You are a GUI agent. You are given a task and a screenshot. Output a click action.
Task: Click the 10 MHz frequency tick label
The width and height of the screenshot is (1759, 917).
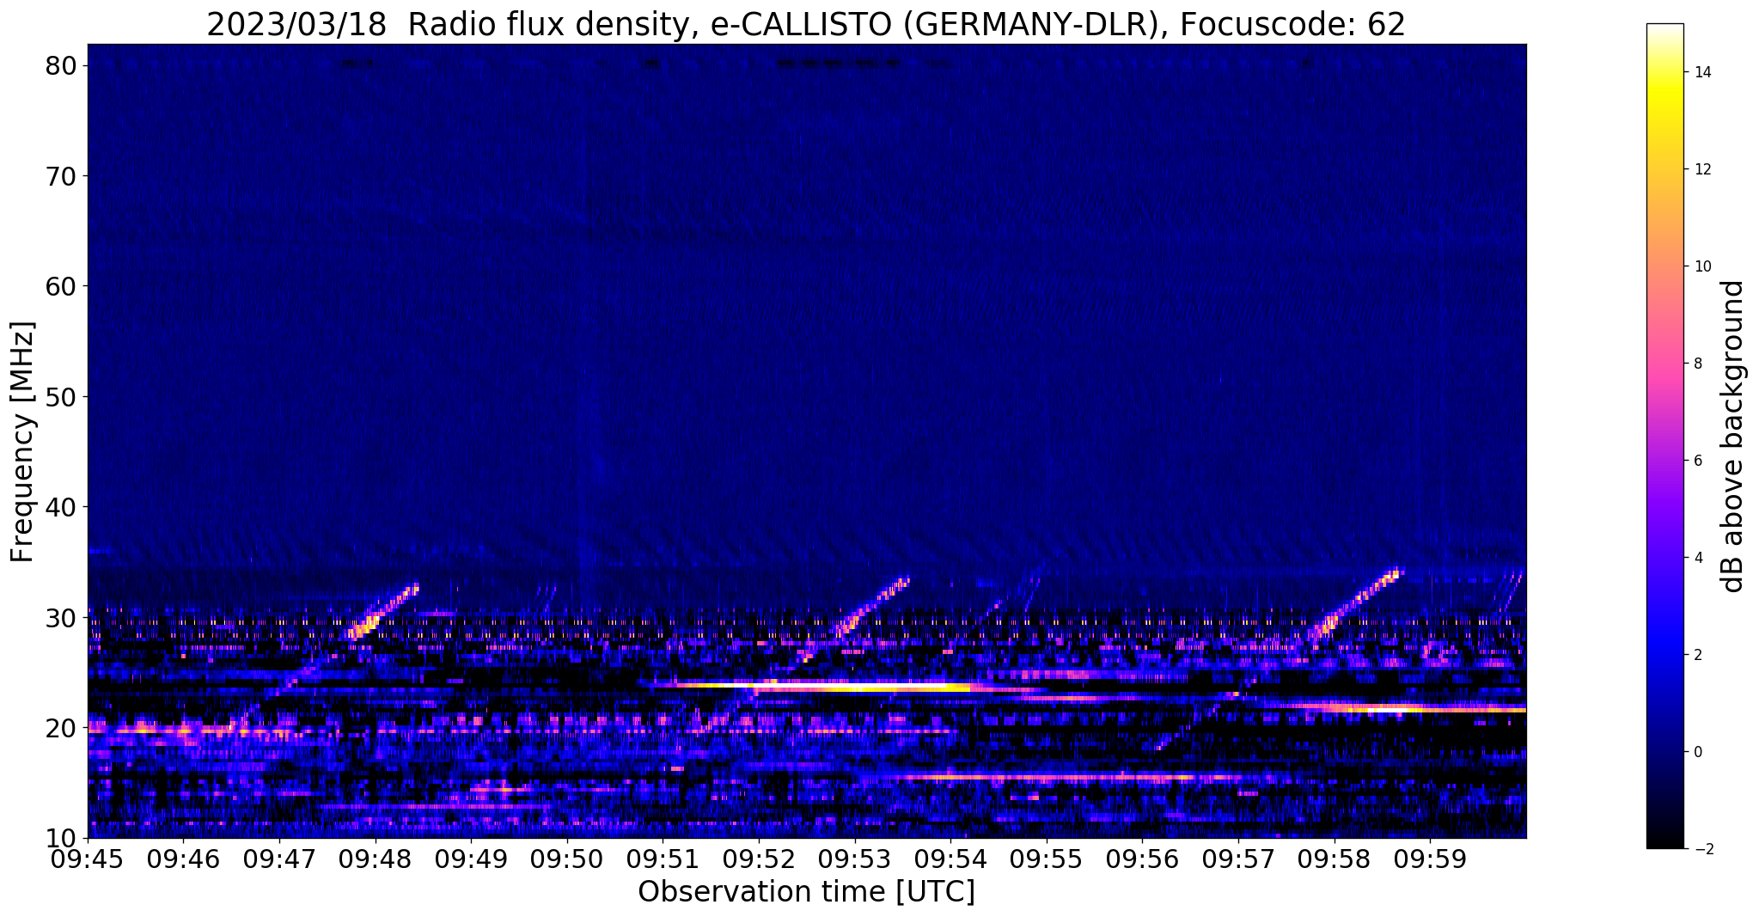(x=64, y=838)
